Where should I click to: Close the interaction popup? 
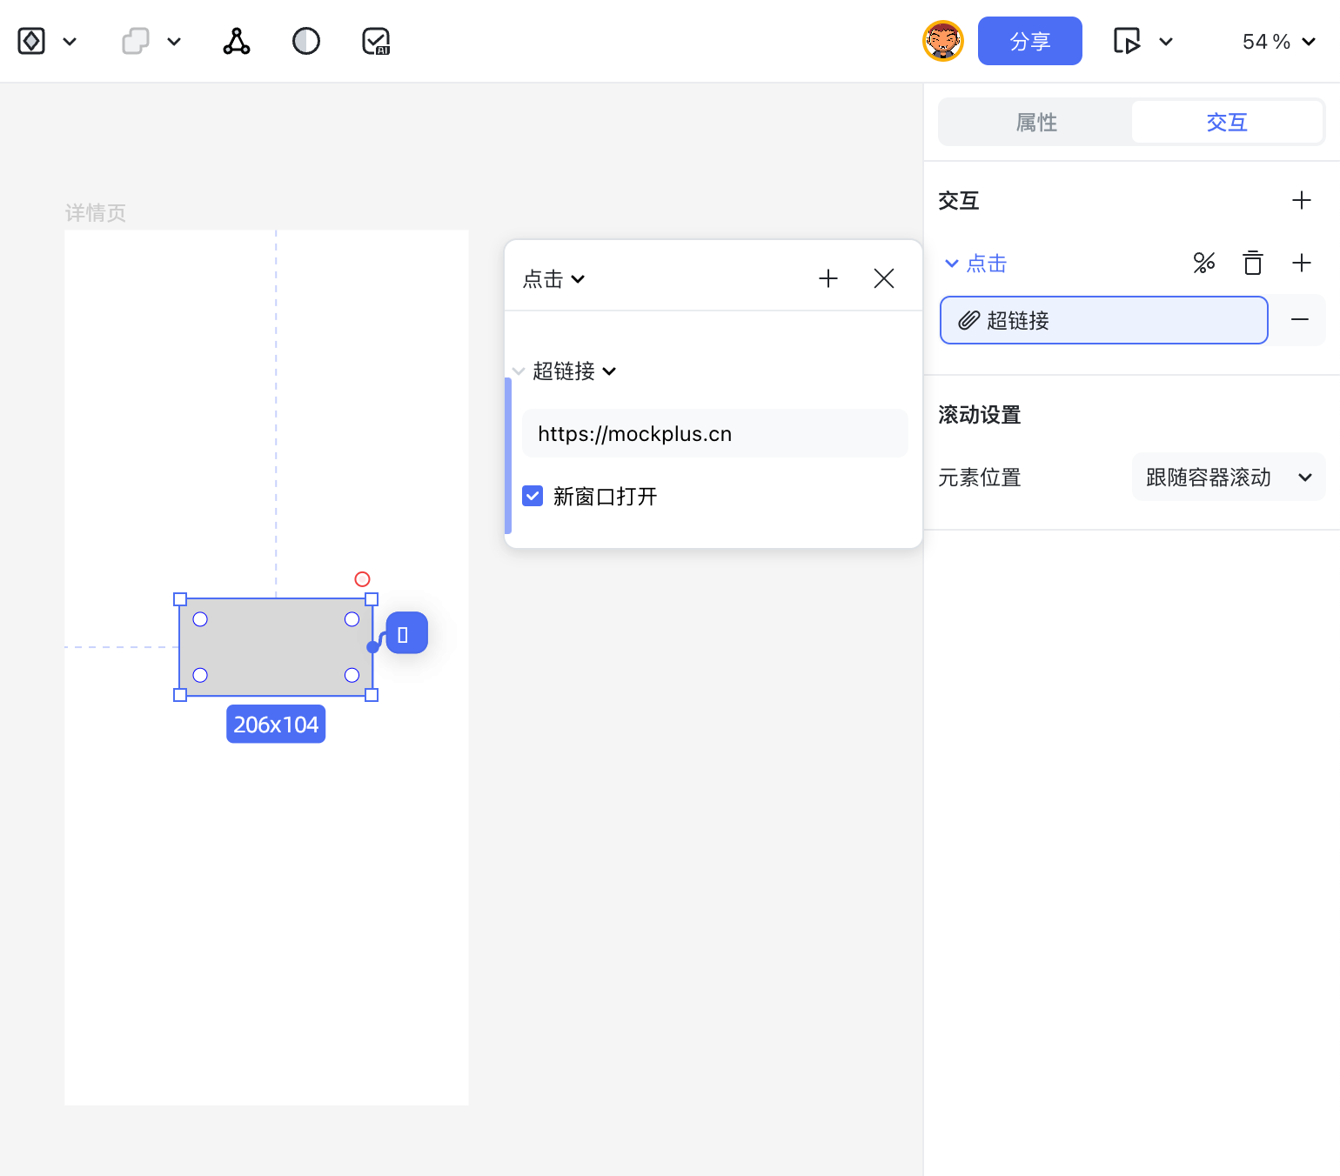(x=884, y=278)
